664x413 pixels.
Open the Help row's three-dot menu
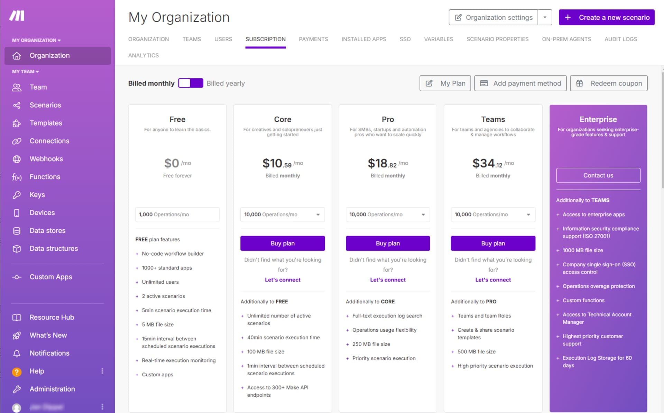point(102,371)
